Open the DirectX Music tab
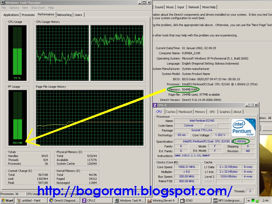 pos(170,7)
